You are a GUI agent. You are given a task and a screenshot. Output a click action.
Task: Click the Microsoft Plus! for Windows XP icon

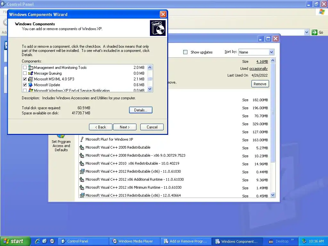tap(82, 139)
